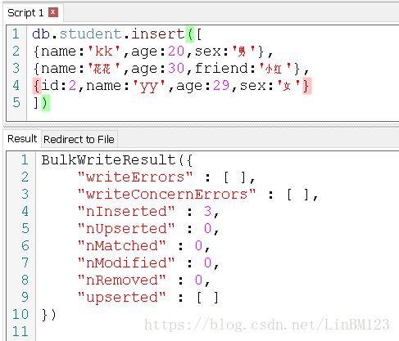This screenshot has width=399, height=341.
Task: Click the age value 20 in script
Action: coord(176,52)
